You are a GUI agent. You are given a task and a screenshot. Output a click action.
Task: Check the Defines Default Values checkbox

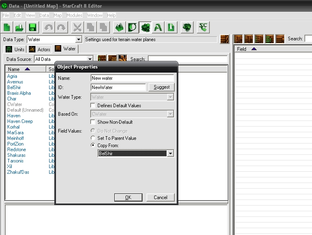pyautogui.click(x=93, y=105)
